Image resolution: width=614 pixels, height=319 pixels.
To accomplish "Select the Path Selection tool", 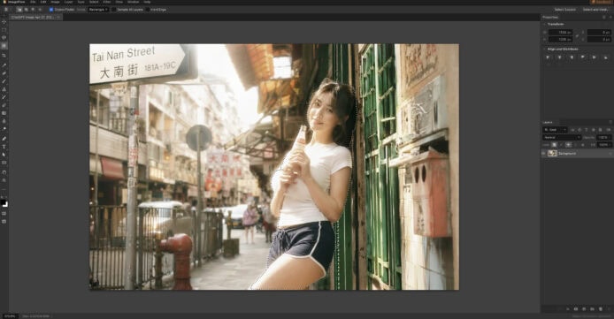I will [x=4, y=155].
